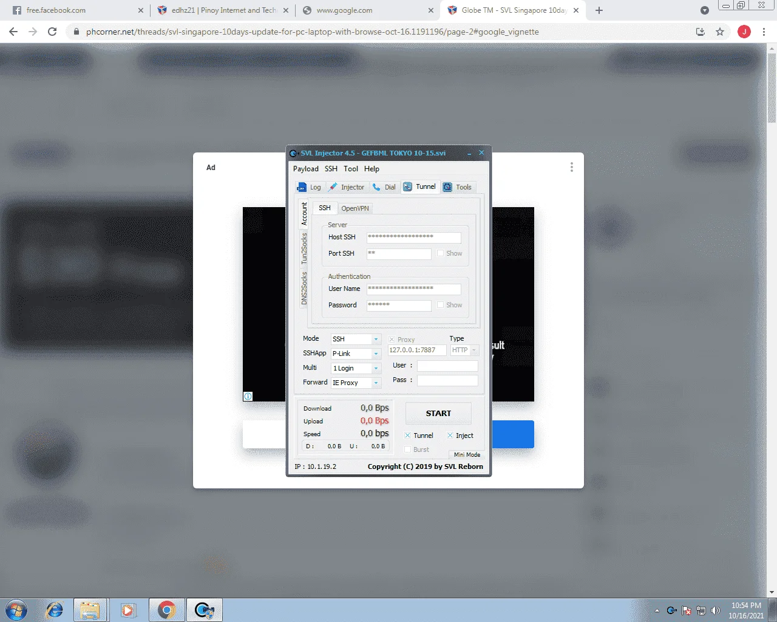This screenshot has height=622, width=777.
Task: Minimize the SVL Injector window
Action: (469, 153)
